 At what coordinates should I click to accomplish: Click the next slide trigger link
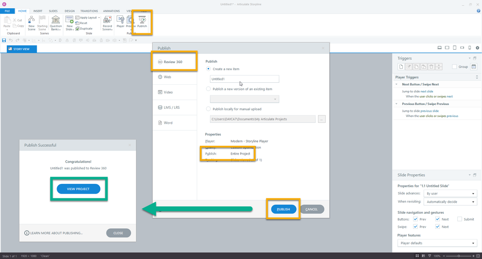click(x=427, y=91)
